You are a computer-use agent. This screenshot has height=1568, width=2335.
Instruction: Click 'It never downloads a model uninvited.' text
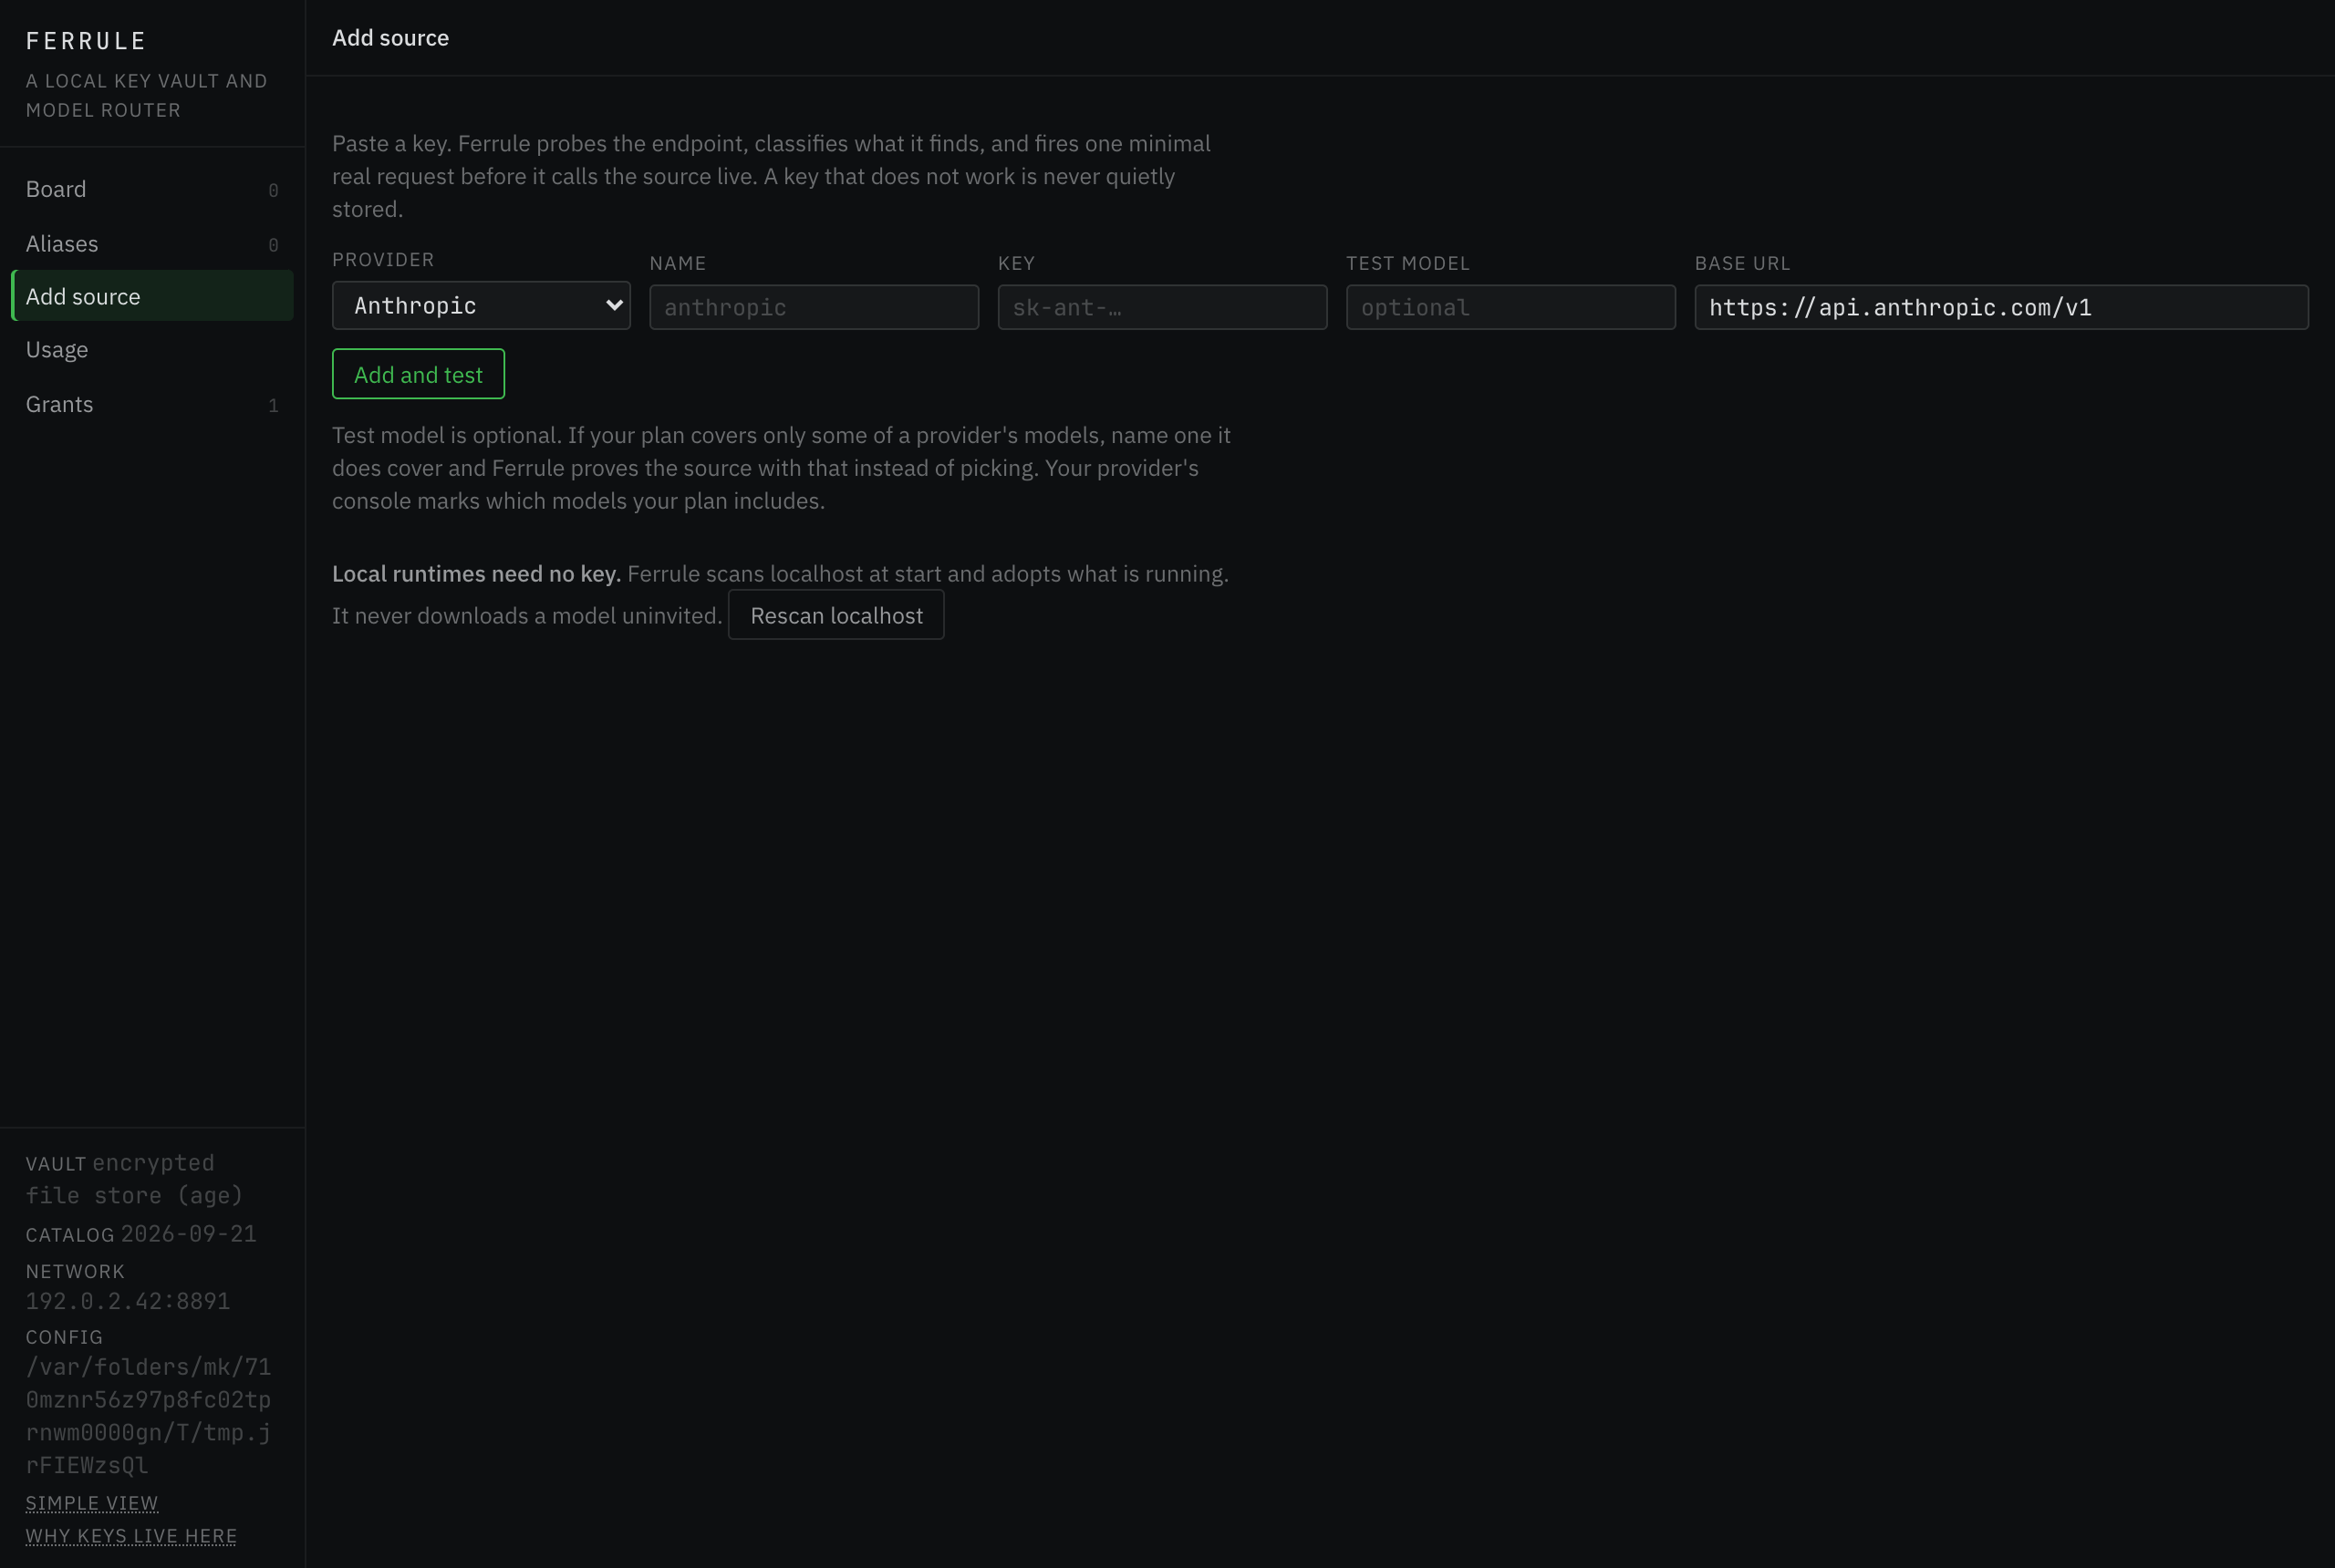pyautogui.click(x=527, y=616)
